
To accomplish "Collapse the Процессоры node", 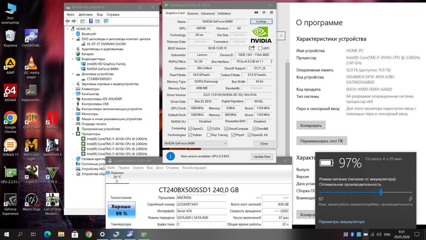I will 73,134.
